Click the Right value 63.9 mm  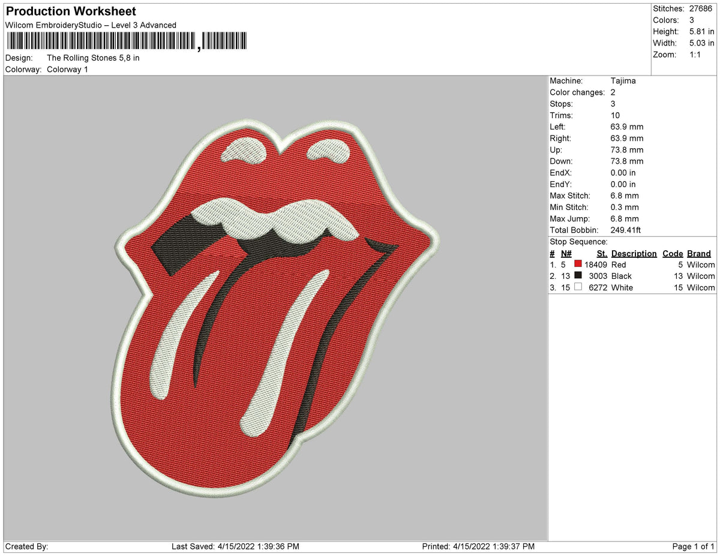coord(626,138)
